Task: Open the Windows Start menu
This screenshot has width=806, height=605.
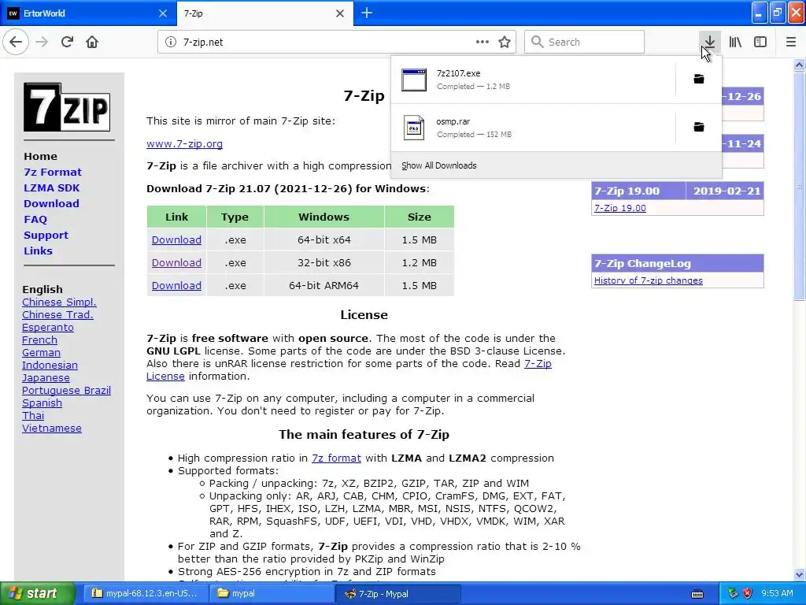Action: coord(37,593)
